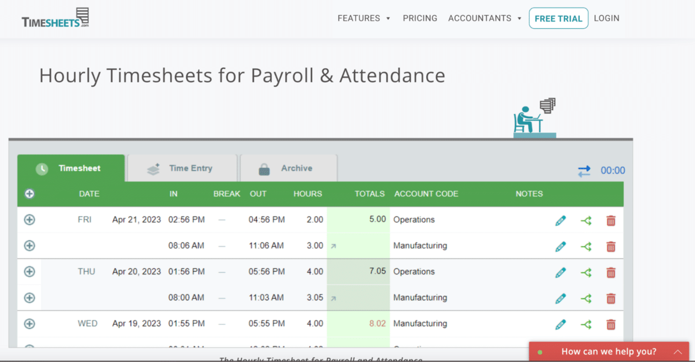Click arrow icon beside 3.00 hours
This screenshot has width=695, height=362.
(x=333, y=246)
